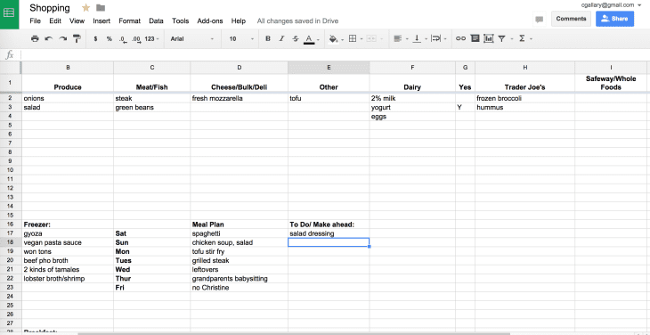This screenshot has height=335, width=650.
Task: Click the All changes saved in Drive status
Action: pyautogui.click(x=297, y=20)
